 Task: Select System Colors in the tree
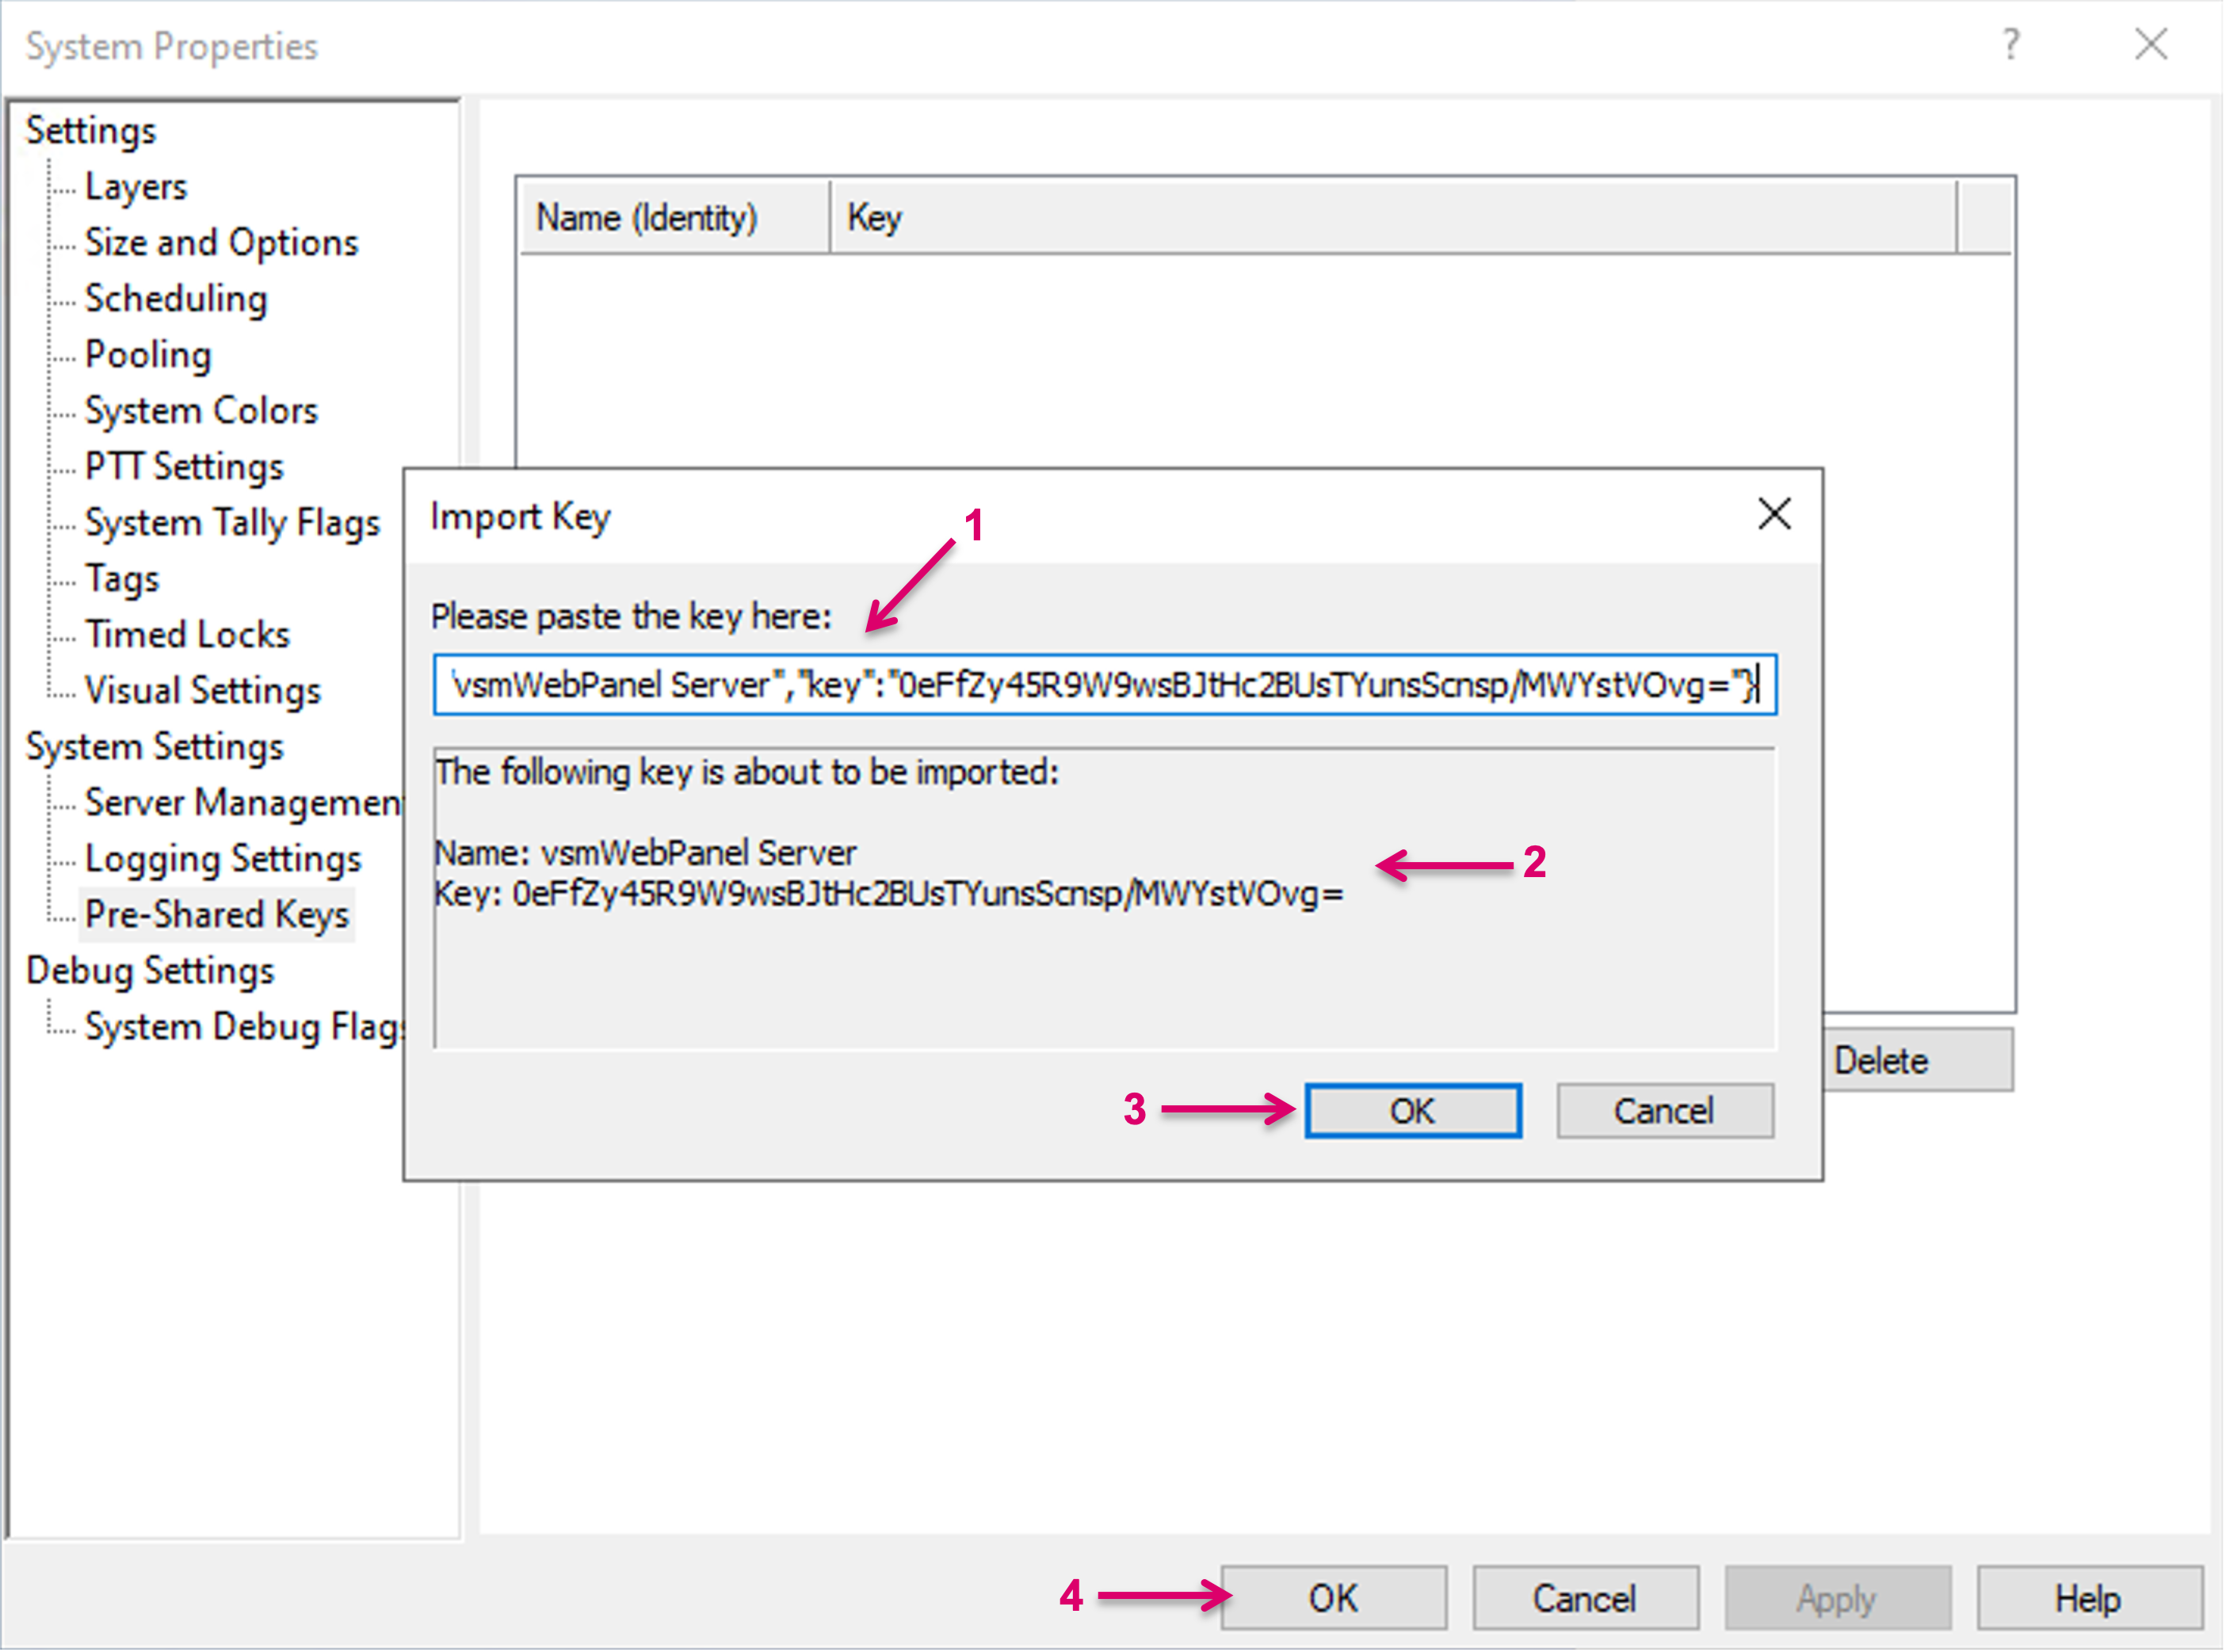[x=201, y=411]
